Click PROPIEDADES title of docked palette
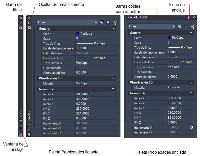 (x=137, y=17)
